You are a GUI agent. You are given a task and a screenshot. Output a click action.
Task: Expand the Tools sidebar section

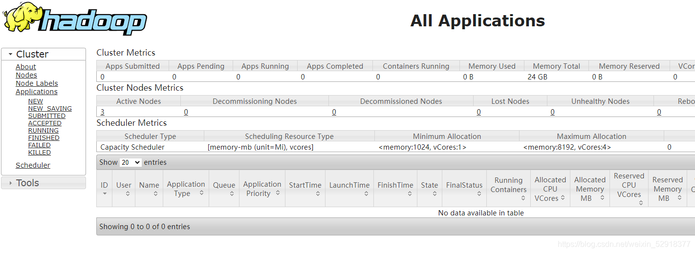coord(43,183)
